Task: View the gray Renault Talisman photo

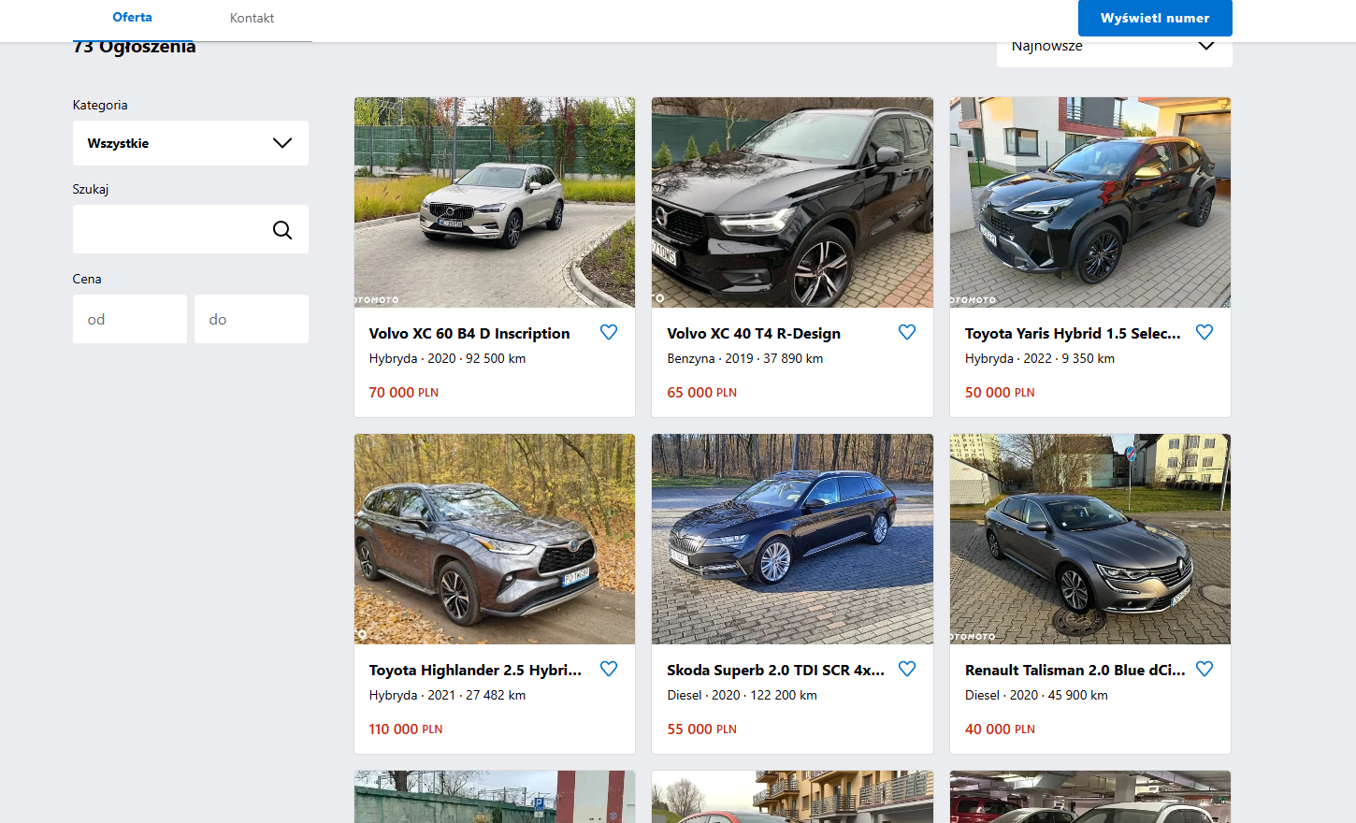Action: coord(1090,539)
